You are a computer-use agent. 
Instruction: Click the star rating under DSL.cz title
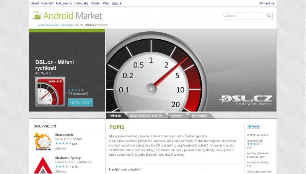tap(75, 90)
